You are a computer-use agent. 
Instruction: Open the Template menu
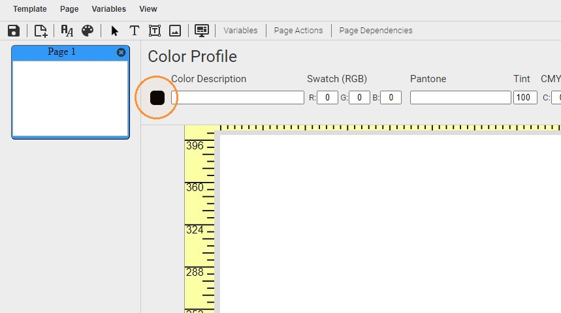(x=29, y=9)
